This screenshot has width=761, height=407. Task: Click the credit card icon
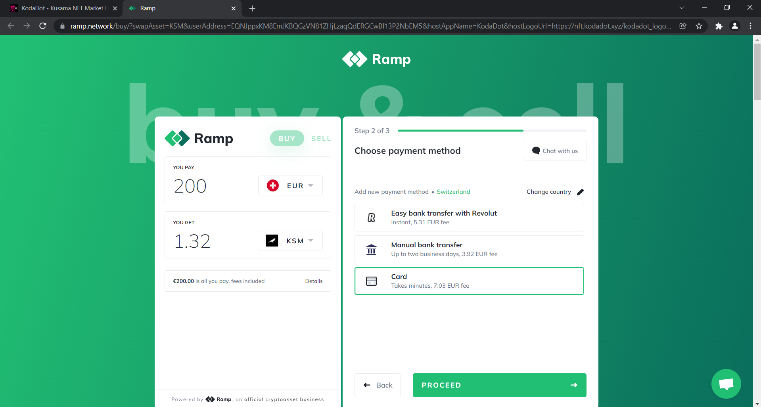(x=371, y=281)
